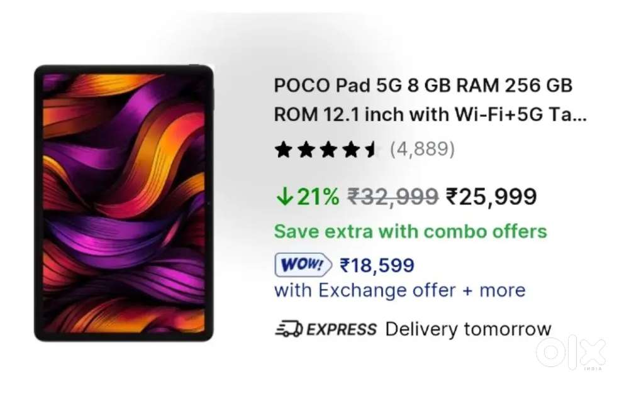The image size is (629, 396).
Task: Click the struck-through ₹32,999 original price
Action: 392,197
